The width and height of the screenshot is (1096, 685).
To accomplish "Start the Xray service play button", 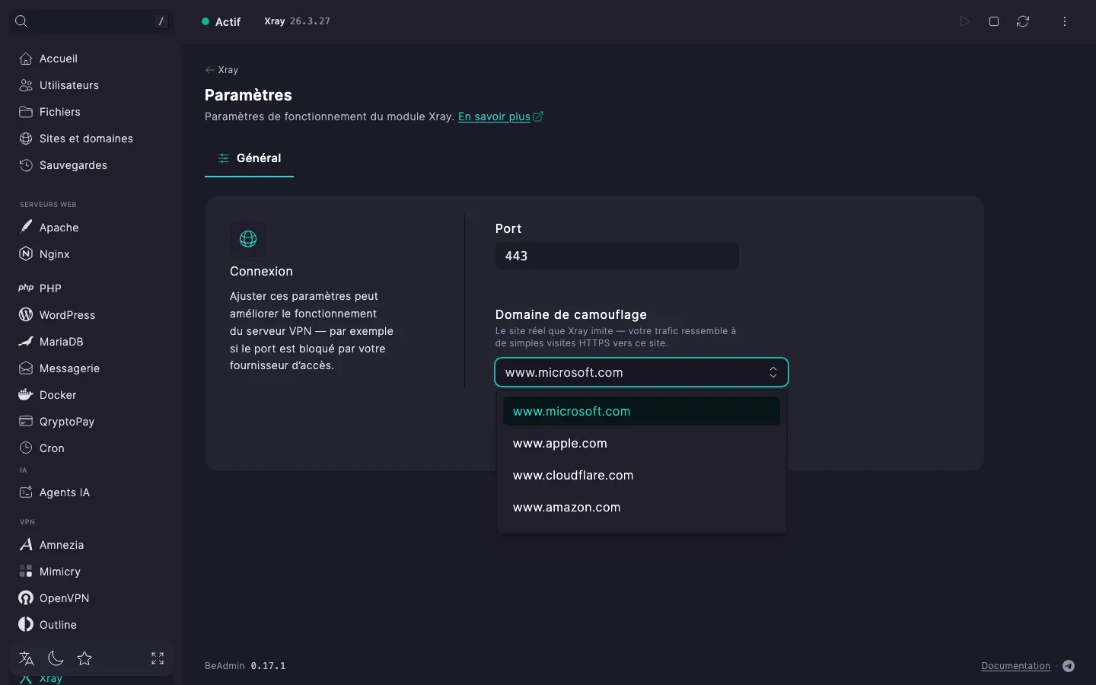I will point(965,21).
